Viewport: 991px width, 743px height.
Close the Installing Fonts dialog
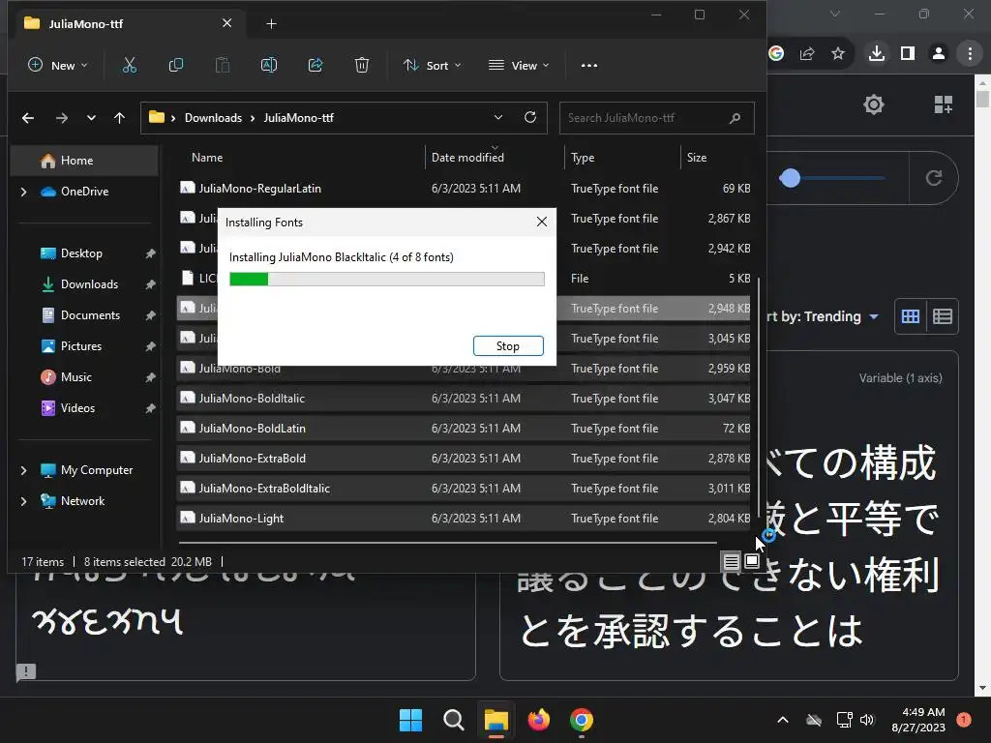[542, 222]
